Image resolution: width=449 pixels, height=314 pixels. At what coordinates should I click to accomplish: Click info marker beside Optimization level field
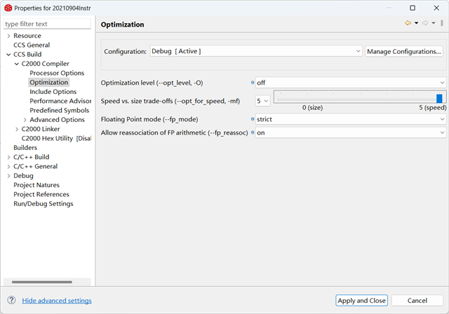click(x=253, y=83)
